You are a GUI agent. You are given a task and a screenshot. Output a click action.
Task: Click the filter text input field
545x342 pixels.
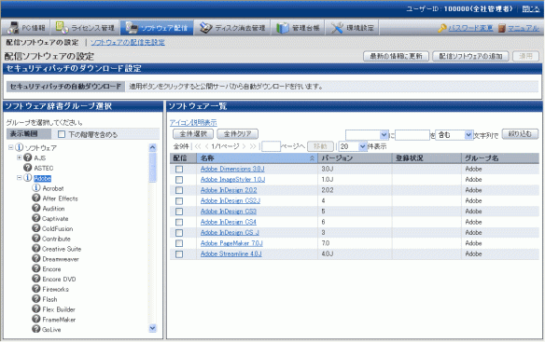[x=412, y=135]
